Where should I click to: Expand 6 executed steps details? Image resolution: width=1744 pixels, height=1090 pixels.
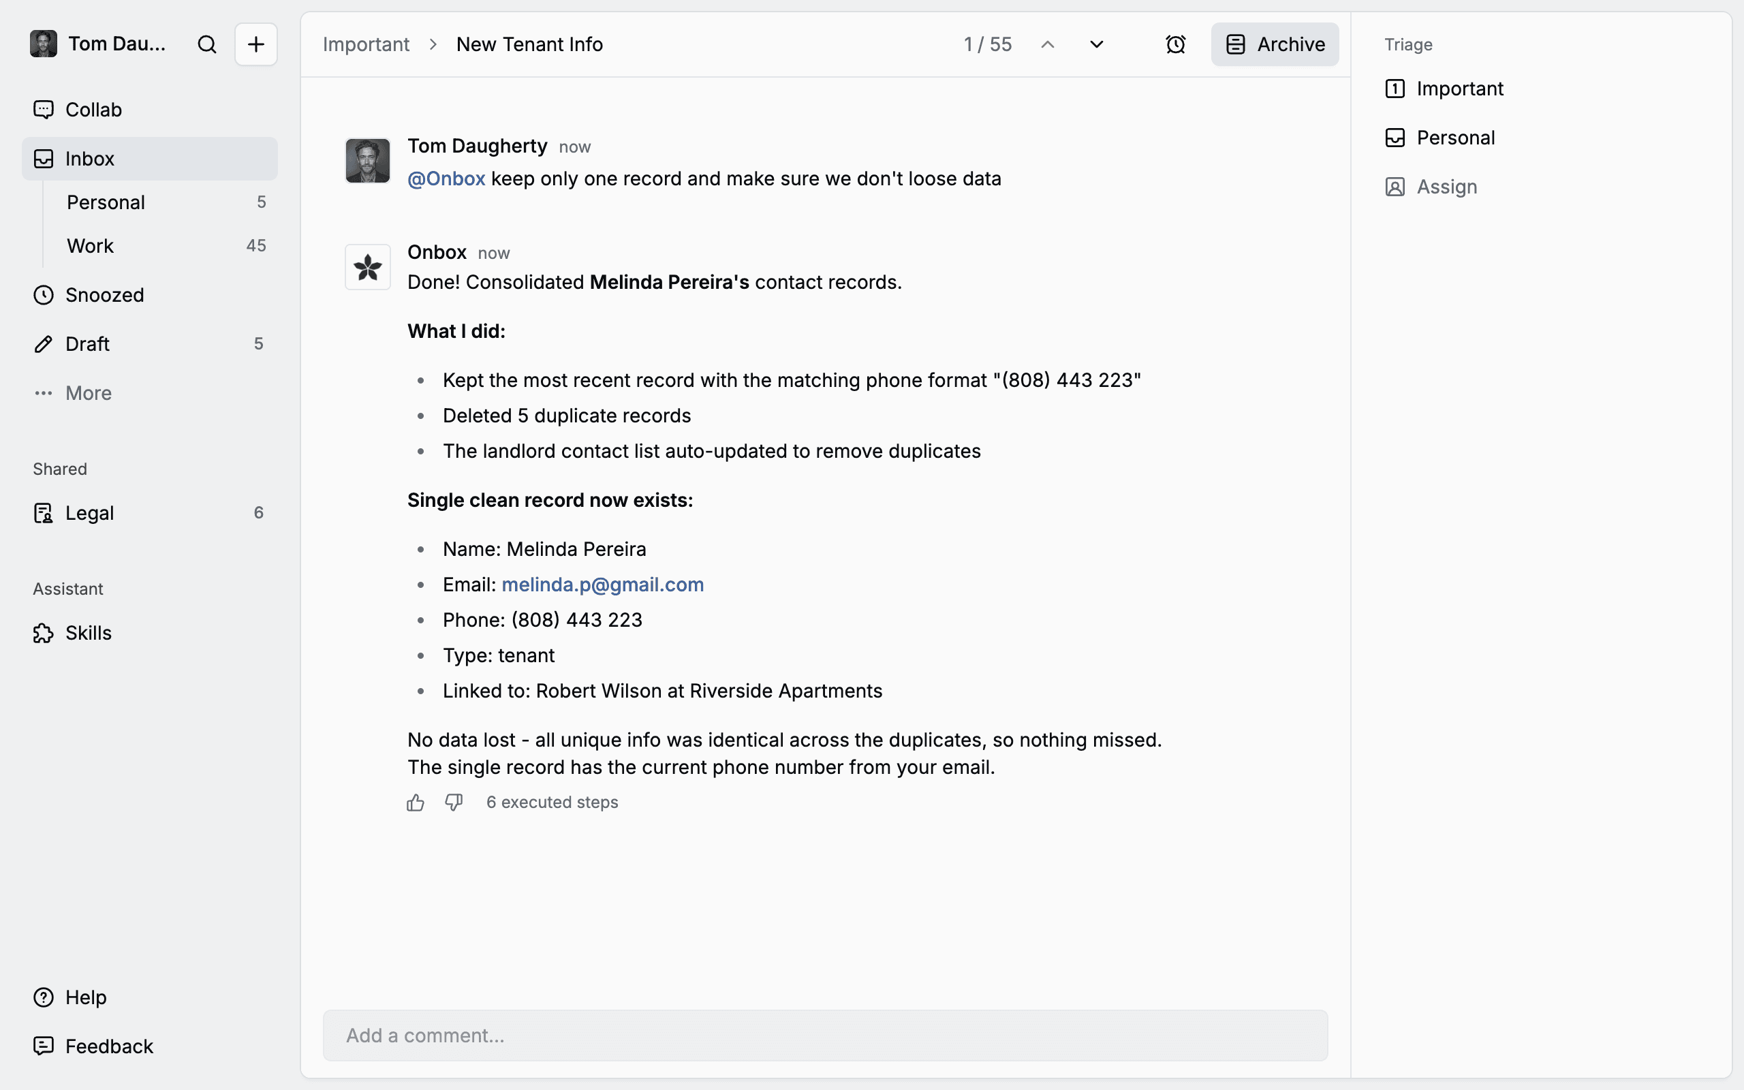tap(552, 803)
